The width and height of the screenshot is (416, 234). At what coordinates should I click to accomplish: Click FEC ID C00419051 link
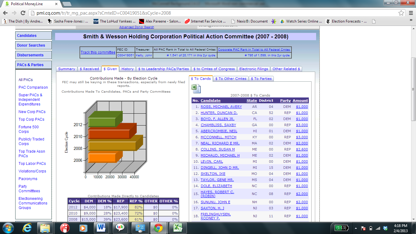(x=125, y=55)
